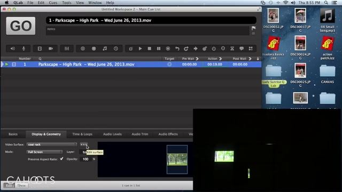342x192 pixels.
Task: Open the Audio Levels tab
Action: point(112,134)
